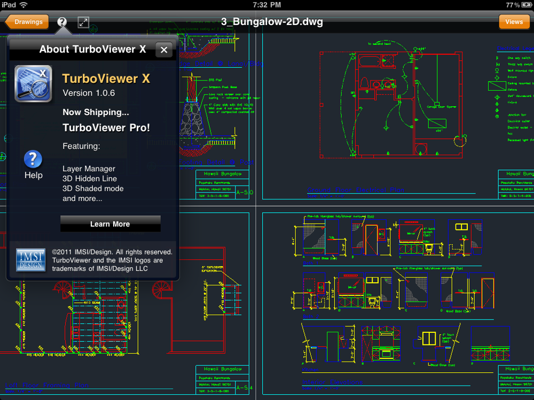Tap the Wi-Fi status icon
534x400 pixels.
(23, 5)
